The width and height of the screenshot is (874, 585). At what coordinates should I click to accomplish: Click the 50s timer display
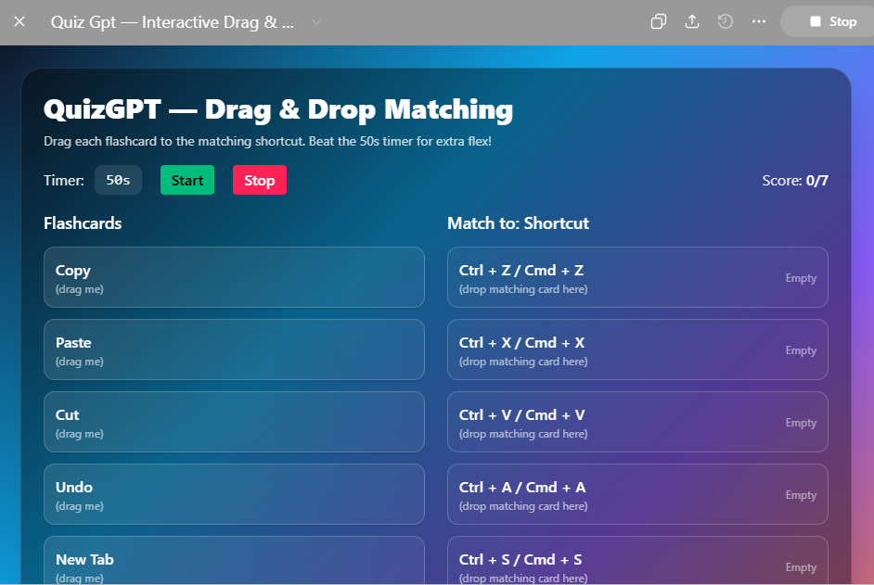tap(118, 180)
